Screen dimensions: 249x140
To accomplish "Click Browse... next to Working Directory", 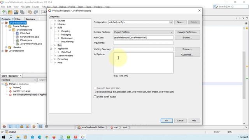I will (187, 49).
